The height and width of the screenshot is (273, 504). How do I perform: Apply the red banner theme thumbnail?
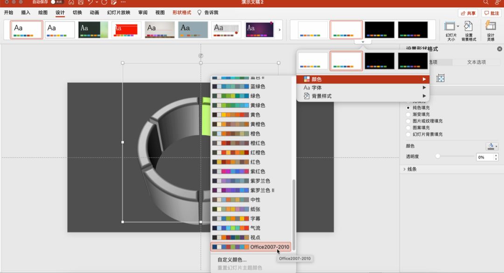pyautogui.click(x=126, y=30)
